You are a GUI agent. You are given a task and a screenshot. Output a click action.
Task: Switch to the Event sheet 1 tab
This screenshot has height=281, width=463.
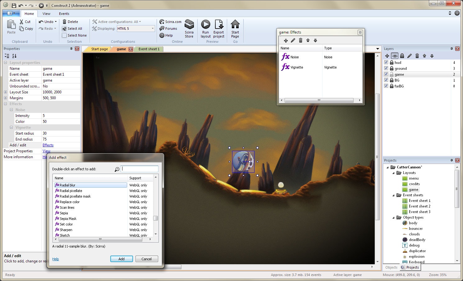[x=149, y=49]
